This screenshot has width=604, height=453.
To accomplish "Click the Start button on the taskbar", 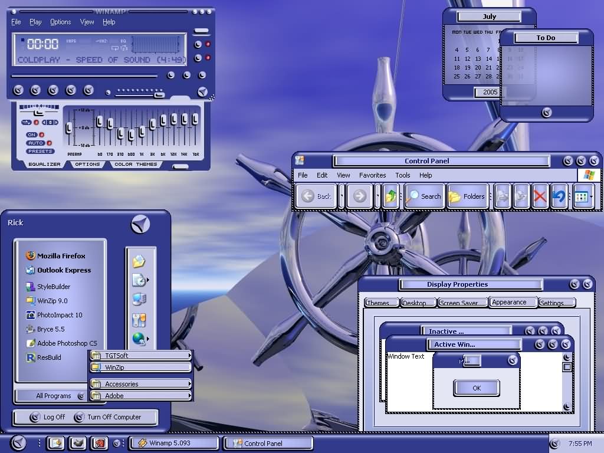I will pos(18,443).
